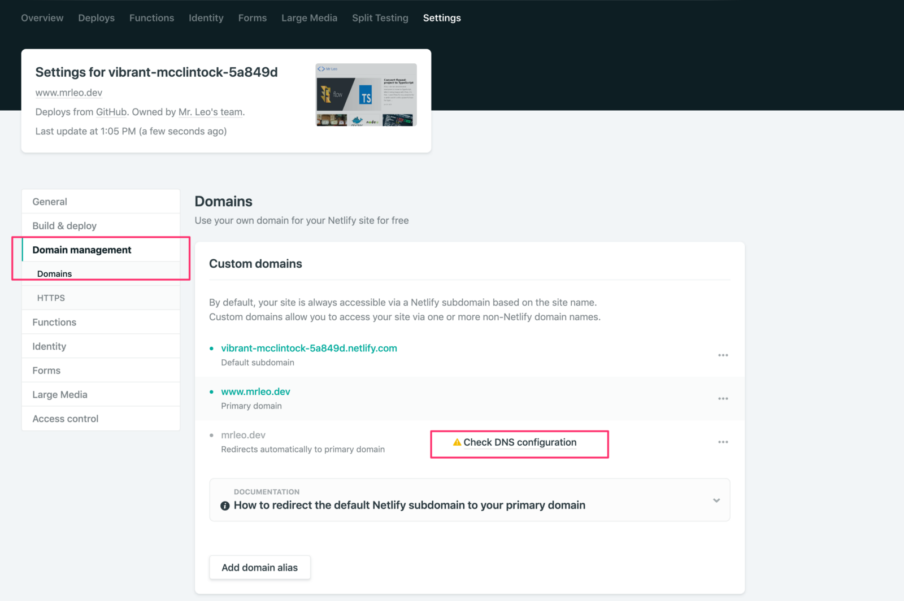This screenshot has width=904, height=601.
Task: Go to the Forms tab in top navigation
Action: pyautogui.click(x=253, y=18)
